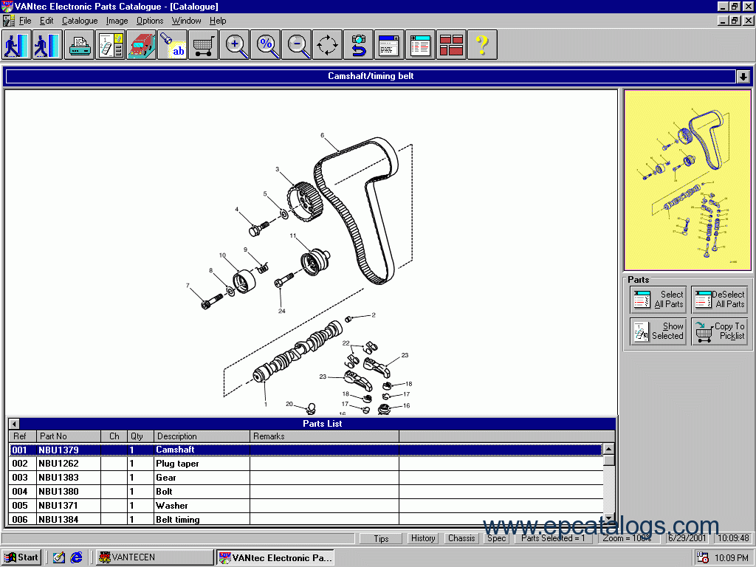
Task: Select the NBU1380 Bolt row
Action: click(x=306, y=491)
